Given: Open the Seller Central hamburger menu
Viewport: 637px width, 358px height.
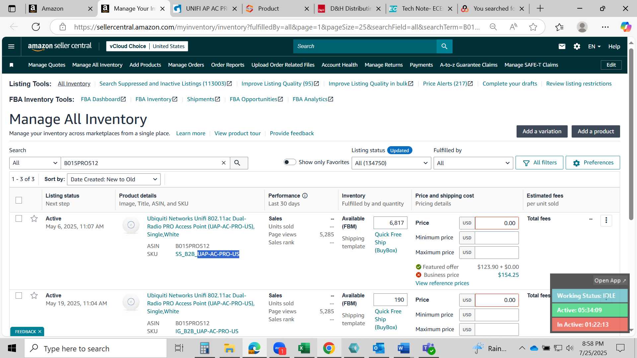Looking at the screenshot, I should click(11, 46).
